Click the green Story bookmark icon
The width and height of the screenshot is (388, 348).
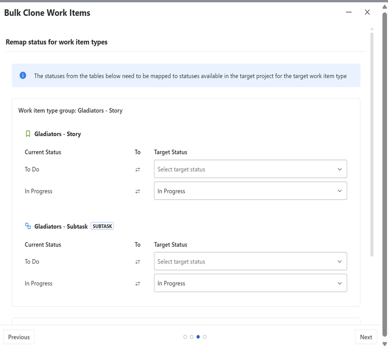28,134
